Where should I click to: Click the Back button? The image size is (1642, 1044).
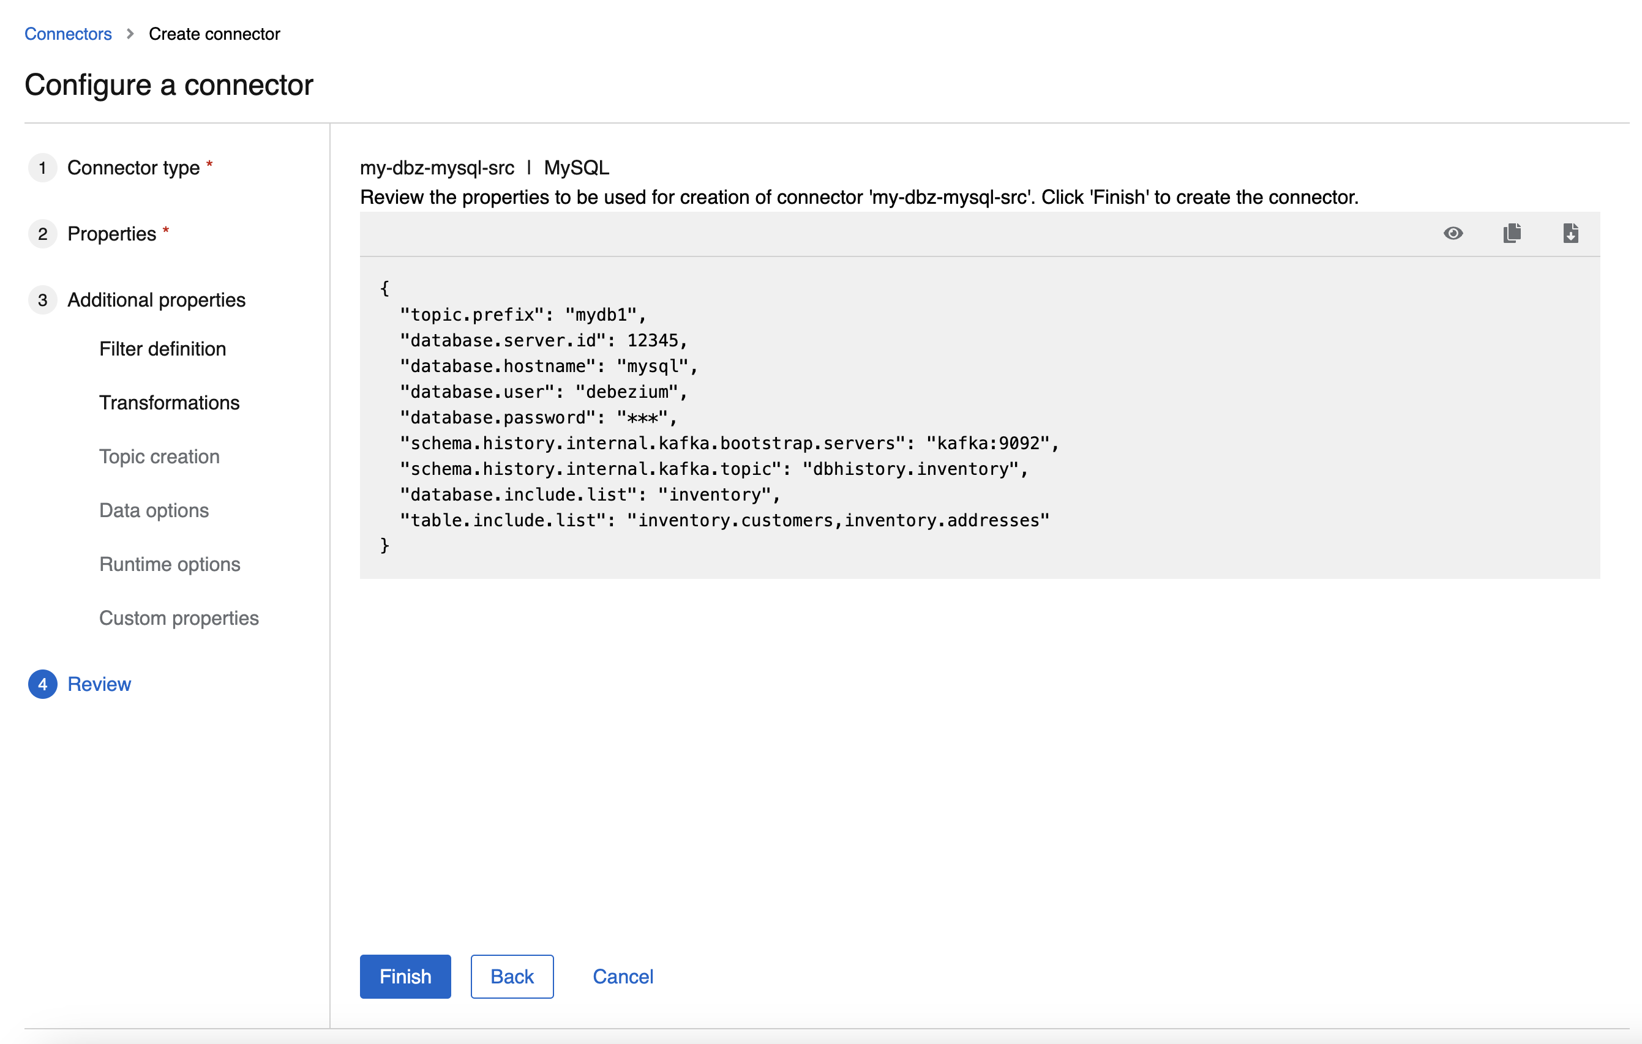click(x=511, y=977)
